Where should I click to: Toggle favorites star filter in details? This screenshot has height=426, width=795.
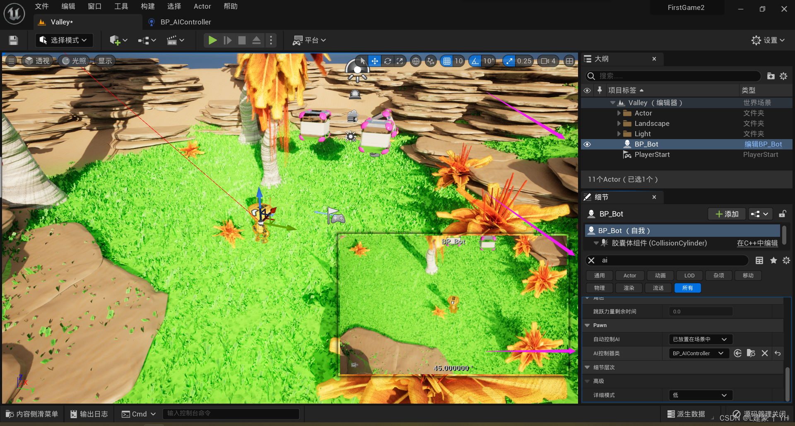pyautogui.click(x=773, y=260)
